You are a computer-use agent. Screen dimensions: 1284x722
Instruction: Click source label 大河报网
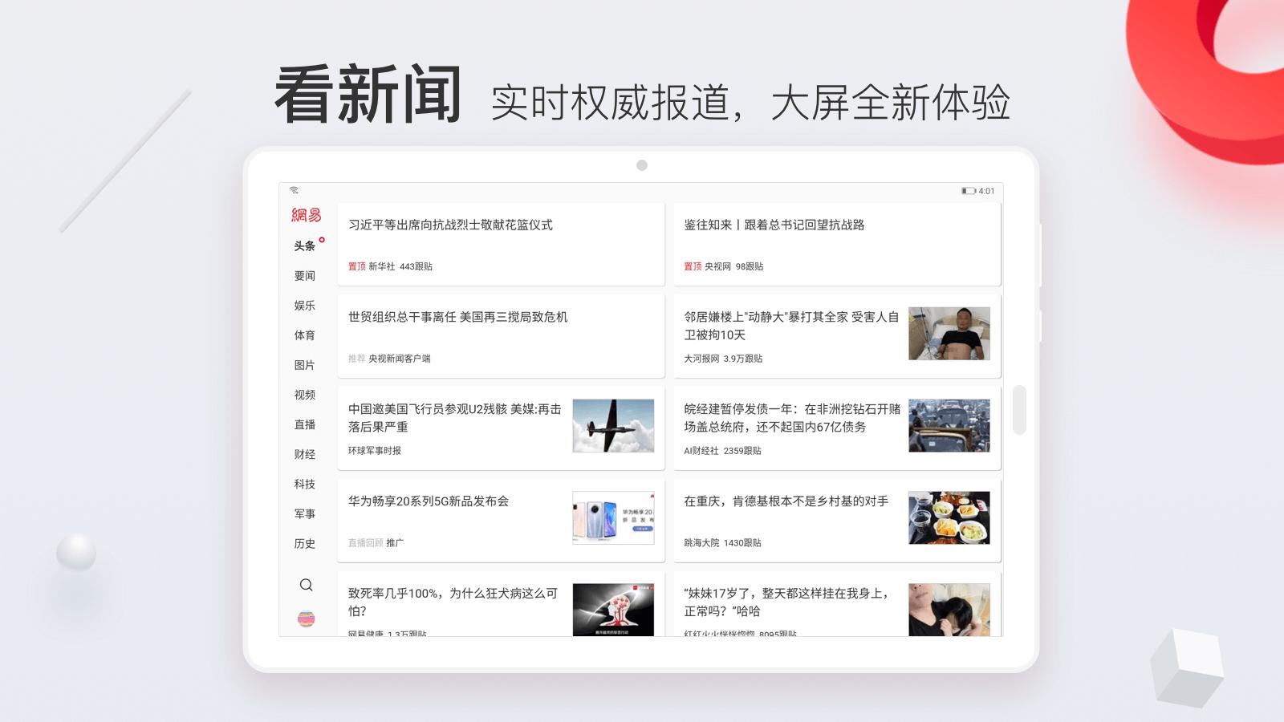701,359
